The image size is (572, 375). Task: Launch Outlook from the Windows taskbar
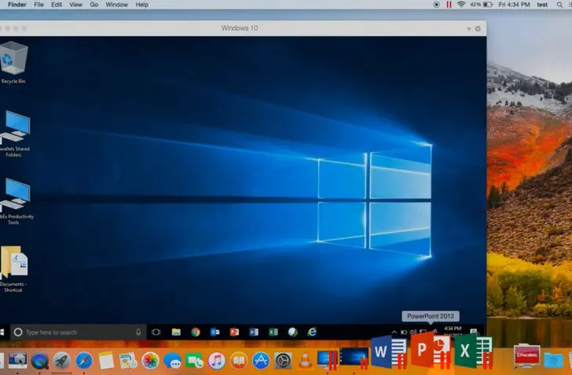tap(214, 332)
